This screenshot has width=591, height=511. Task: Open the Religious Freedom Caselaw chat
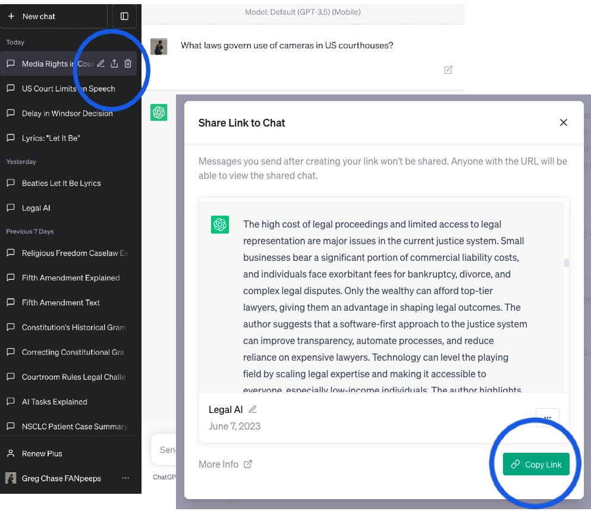point(68,253)
